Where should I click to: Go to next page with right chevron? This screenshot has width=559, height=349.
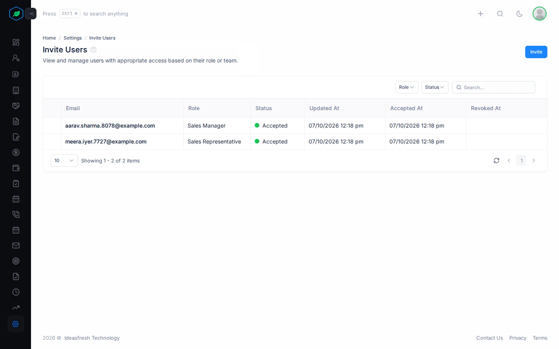pos(534,161)
